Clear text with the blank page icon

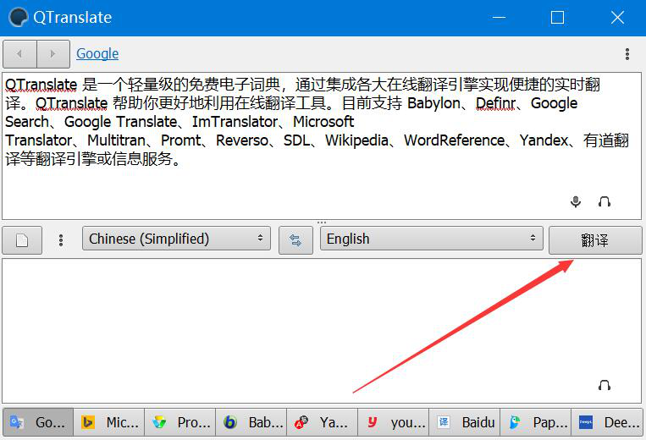click(x=22, y=240)
